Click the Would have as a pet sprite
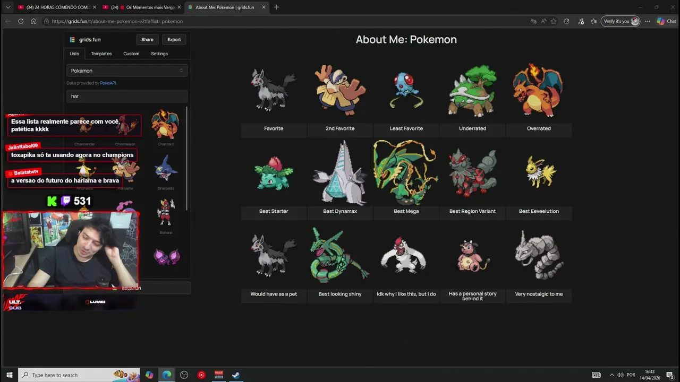 tap(274, 256)
